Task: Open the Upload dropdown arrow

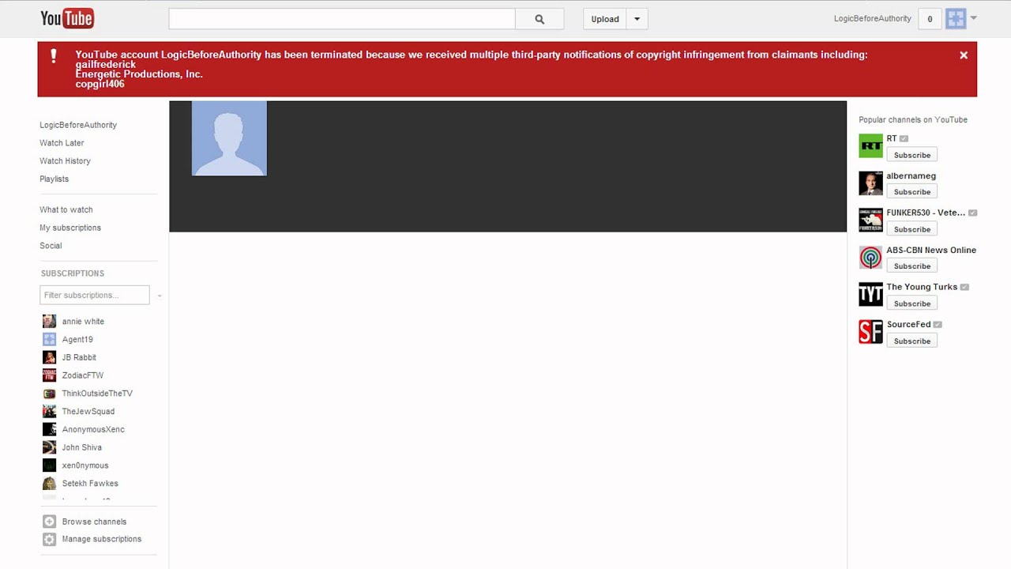Action: coord(637,19)
